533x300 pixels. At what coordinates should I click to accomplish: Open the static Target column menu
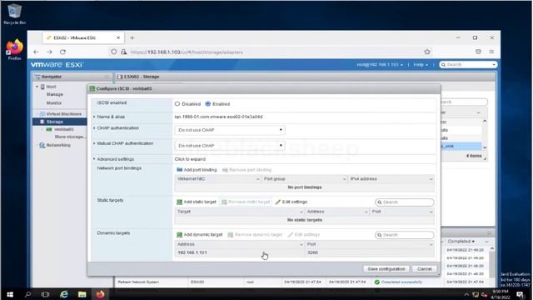click(301, 212)
